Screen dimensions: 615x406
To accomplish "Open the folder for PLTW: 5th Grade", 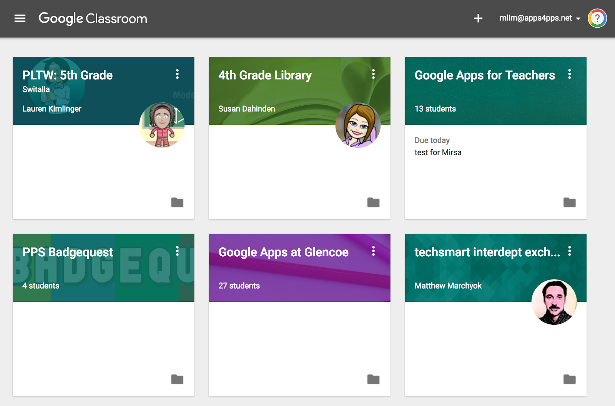I will point(177,202).
